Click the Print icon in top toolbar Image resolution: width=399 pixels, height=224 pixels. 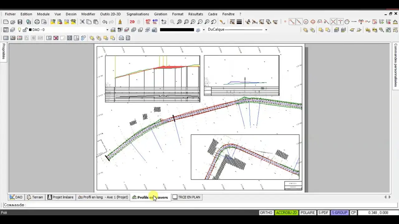37,22
